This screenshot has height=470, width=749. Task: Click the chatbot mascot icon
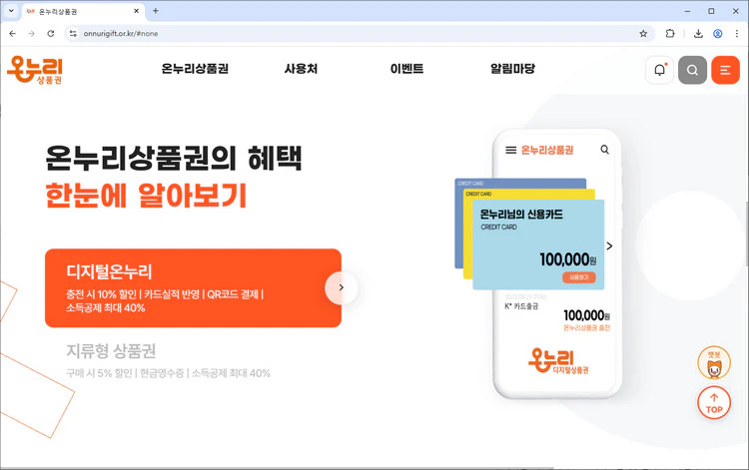click(x=714, y=364)
